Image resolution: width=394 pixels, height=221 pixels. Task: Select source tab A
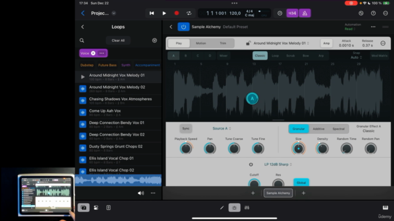pyautogui.click(x=174, y=56)
